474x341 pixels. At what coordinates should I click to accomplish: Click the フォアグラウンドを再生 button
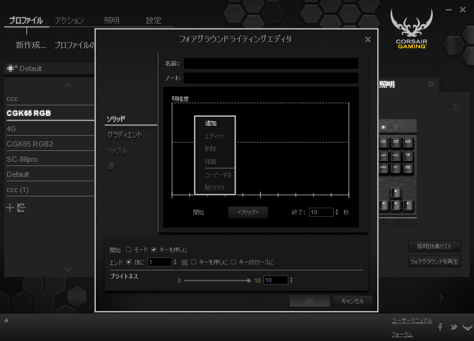pos(434,261)
